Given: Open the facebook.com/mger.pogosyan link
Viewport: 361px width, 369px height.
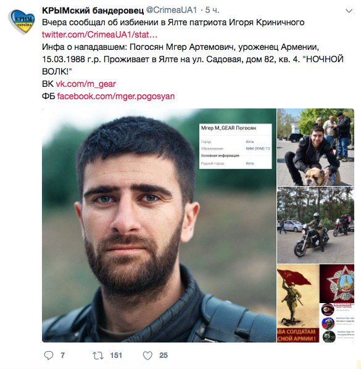Looking at the screenshot, I should tap(116, 96).
